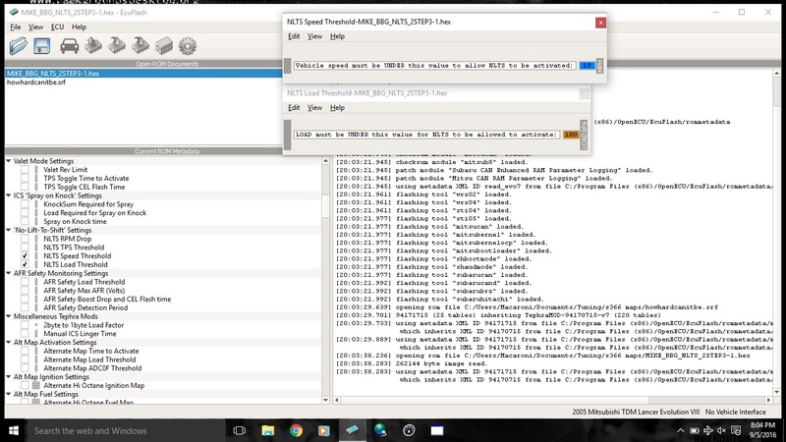
Task: Select MIKE_BBG_NLTS_2STEP3-1.hex in open ROMs
Action: click(143, 73)
